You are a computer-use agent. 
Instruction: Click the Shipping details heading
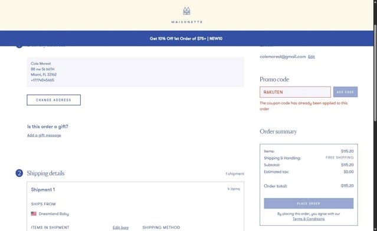(45, 173)
